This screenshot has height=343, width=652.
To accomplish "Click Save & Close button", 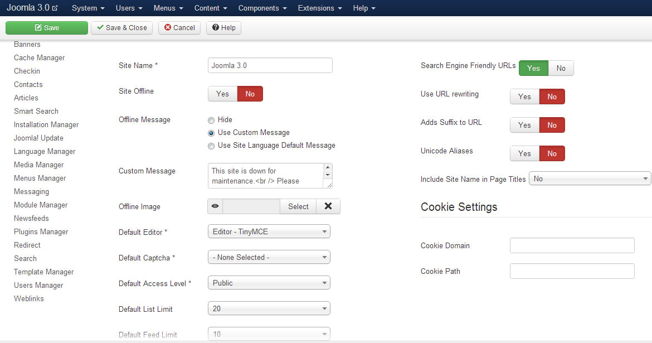I will 122,28.
